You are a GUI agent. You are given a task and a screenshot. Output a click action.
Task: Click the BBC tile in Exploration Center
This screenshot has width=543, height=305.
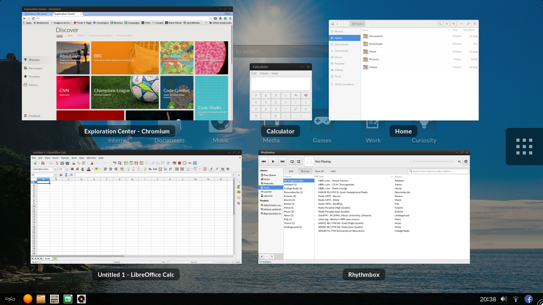point(125,58)
